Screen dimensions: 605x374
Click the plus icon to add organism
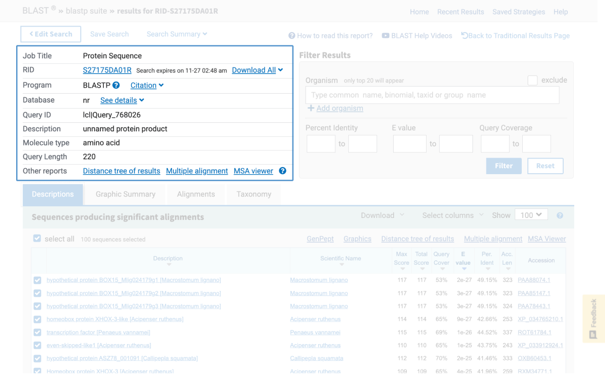[x=311, y=108]
